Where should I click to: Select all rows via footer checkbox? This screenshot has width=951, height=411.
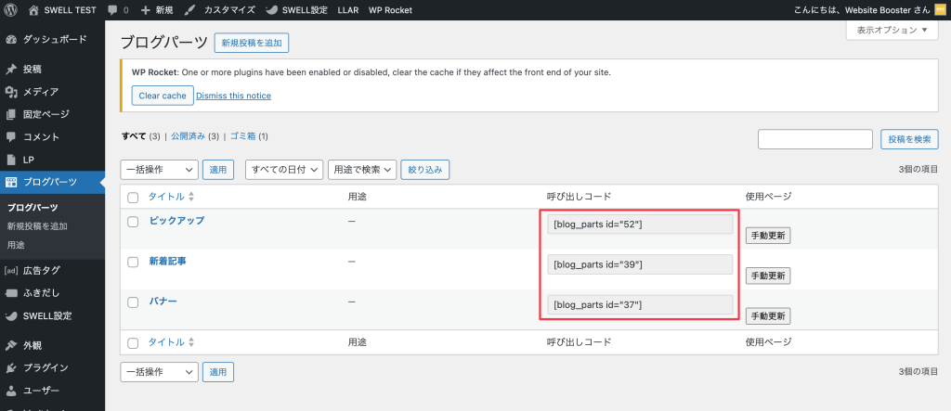coord(133,343)
